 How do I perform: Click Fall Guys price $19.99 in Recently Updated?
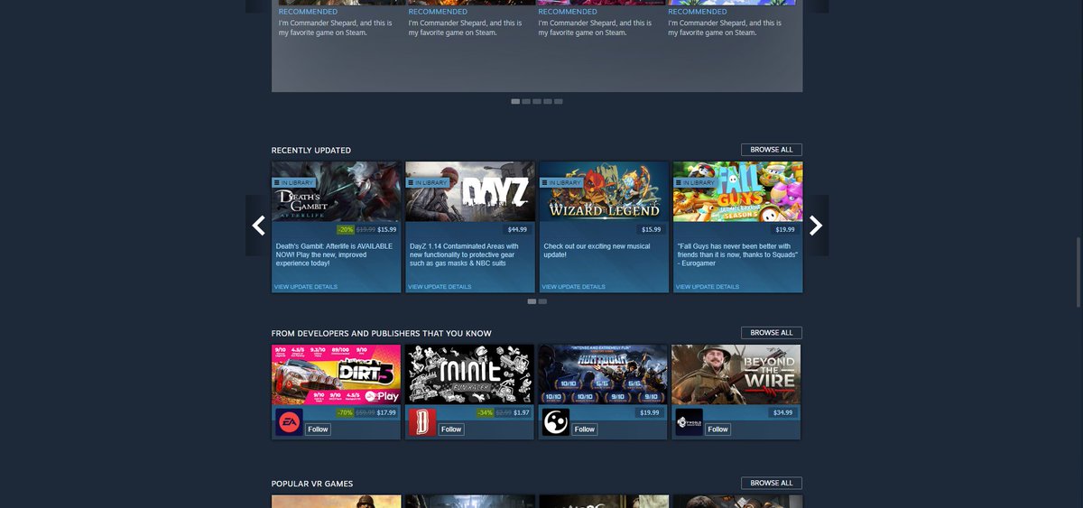785,229
